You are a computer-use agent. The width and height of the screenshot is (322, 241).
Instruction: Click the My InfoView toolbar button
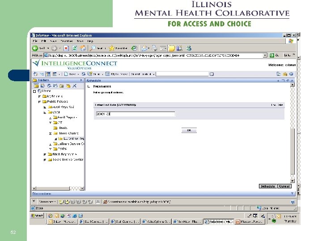tap(116, 74)
